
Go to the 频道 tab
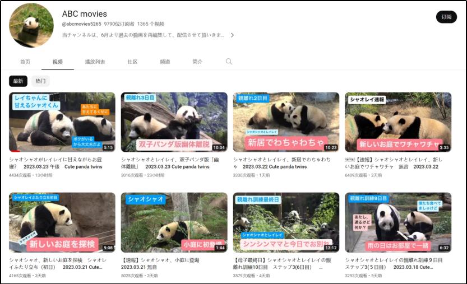165,62
